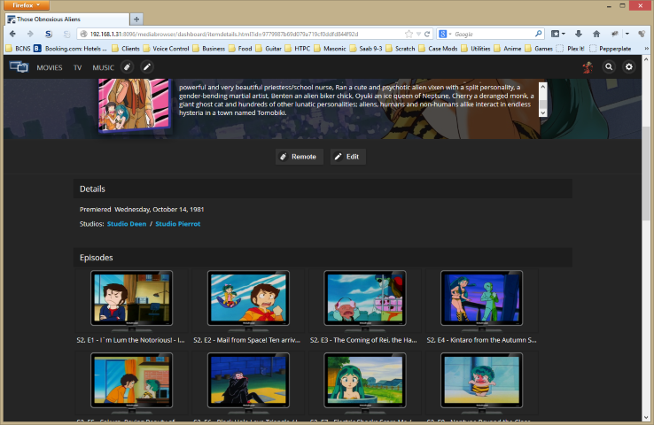Open the URL history dropdown arrow
Viewport: 654px width, 425px height.
click(x=418, y=35)
